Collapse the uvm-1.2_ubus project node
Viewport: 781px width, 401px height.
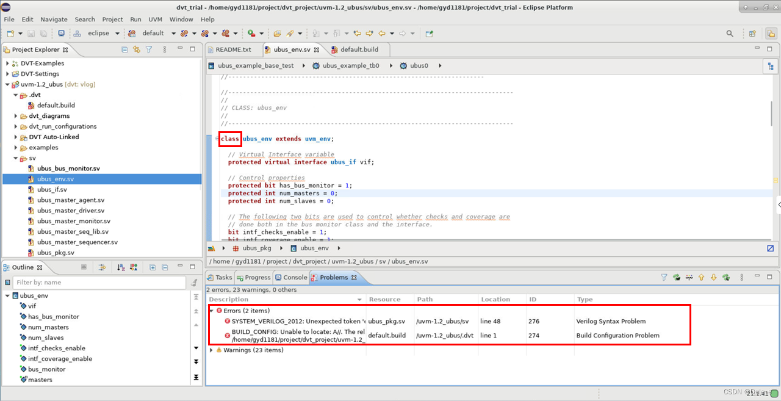point(7,84)
